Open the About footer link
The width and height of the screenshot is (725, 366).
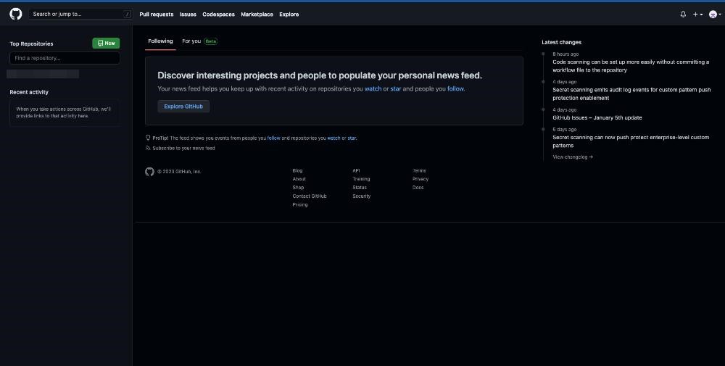[x=299, y=179]
